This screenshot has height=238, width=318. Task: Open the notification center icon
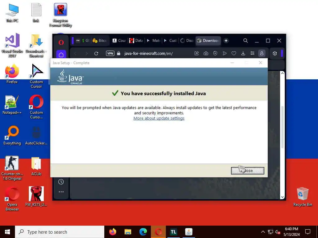click(x=308, y=232)
